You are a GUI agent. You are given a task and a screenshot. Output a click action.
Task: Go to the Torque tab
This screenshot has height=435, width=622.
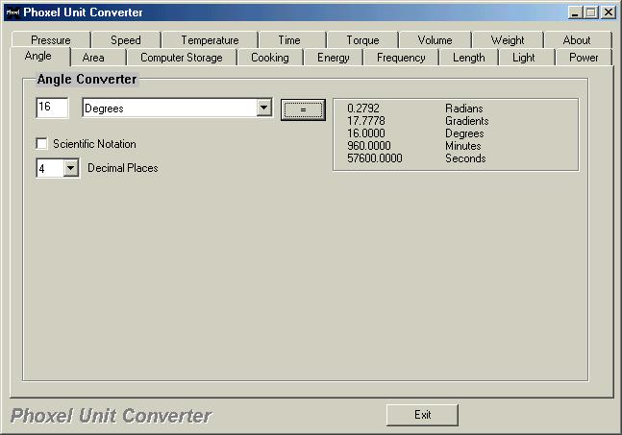pos(362,40)
